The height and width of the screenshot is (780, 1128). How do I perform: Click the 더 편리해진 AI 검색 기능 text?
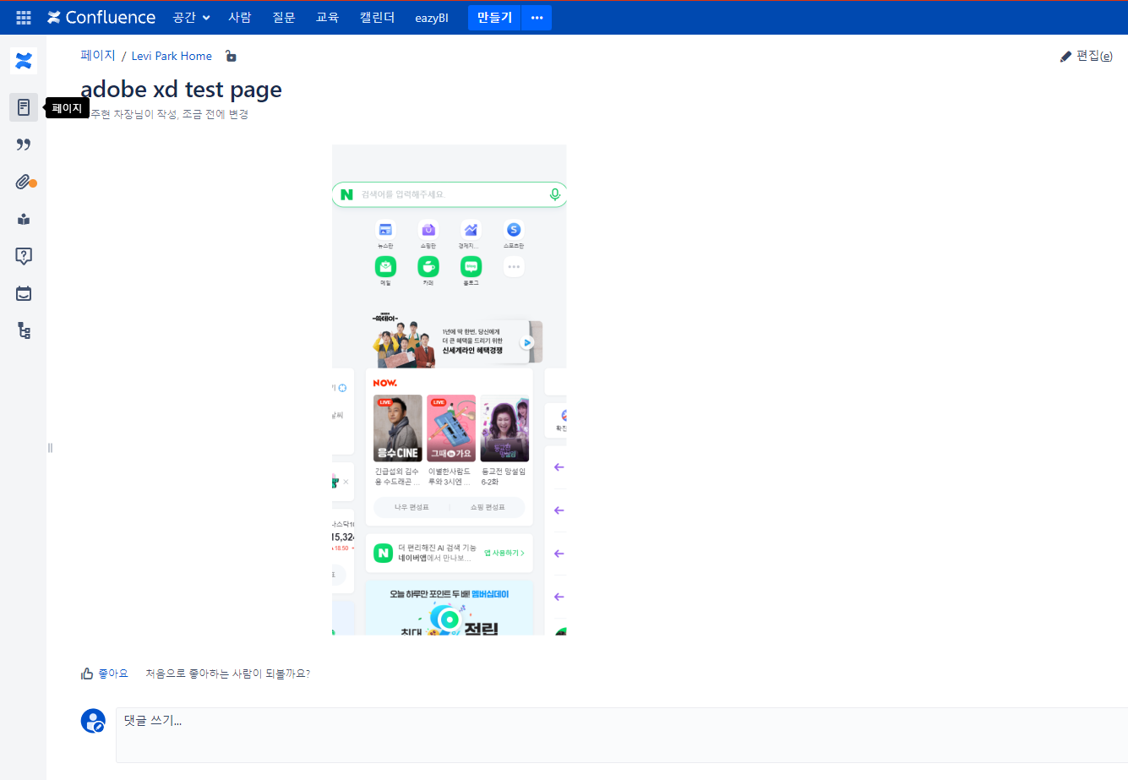[437, 548]
